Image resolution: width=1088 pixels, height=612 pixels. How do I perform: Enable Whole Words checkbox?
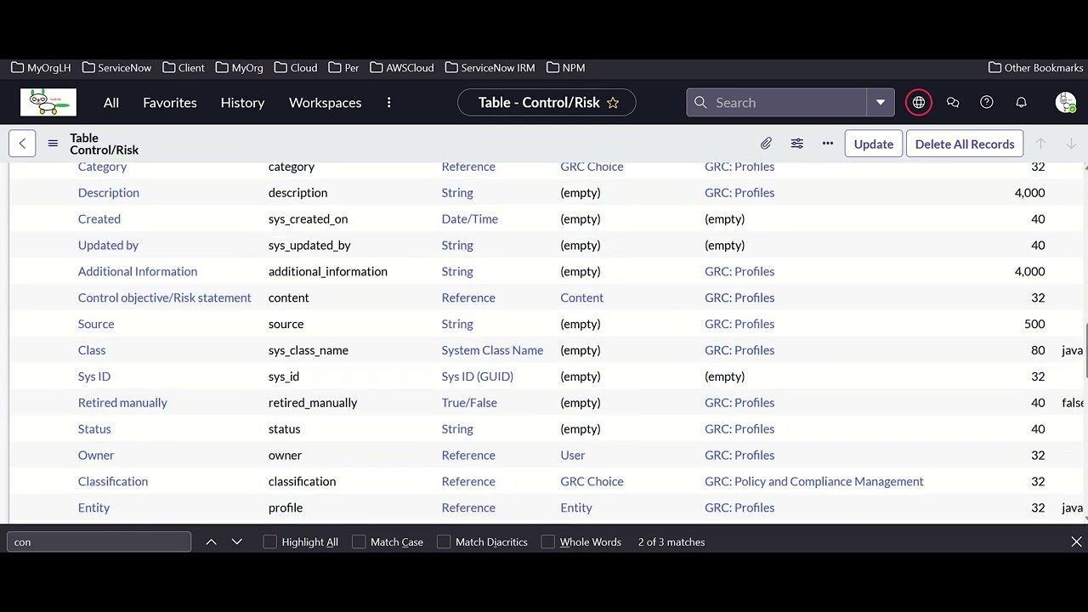[548, 541]
